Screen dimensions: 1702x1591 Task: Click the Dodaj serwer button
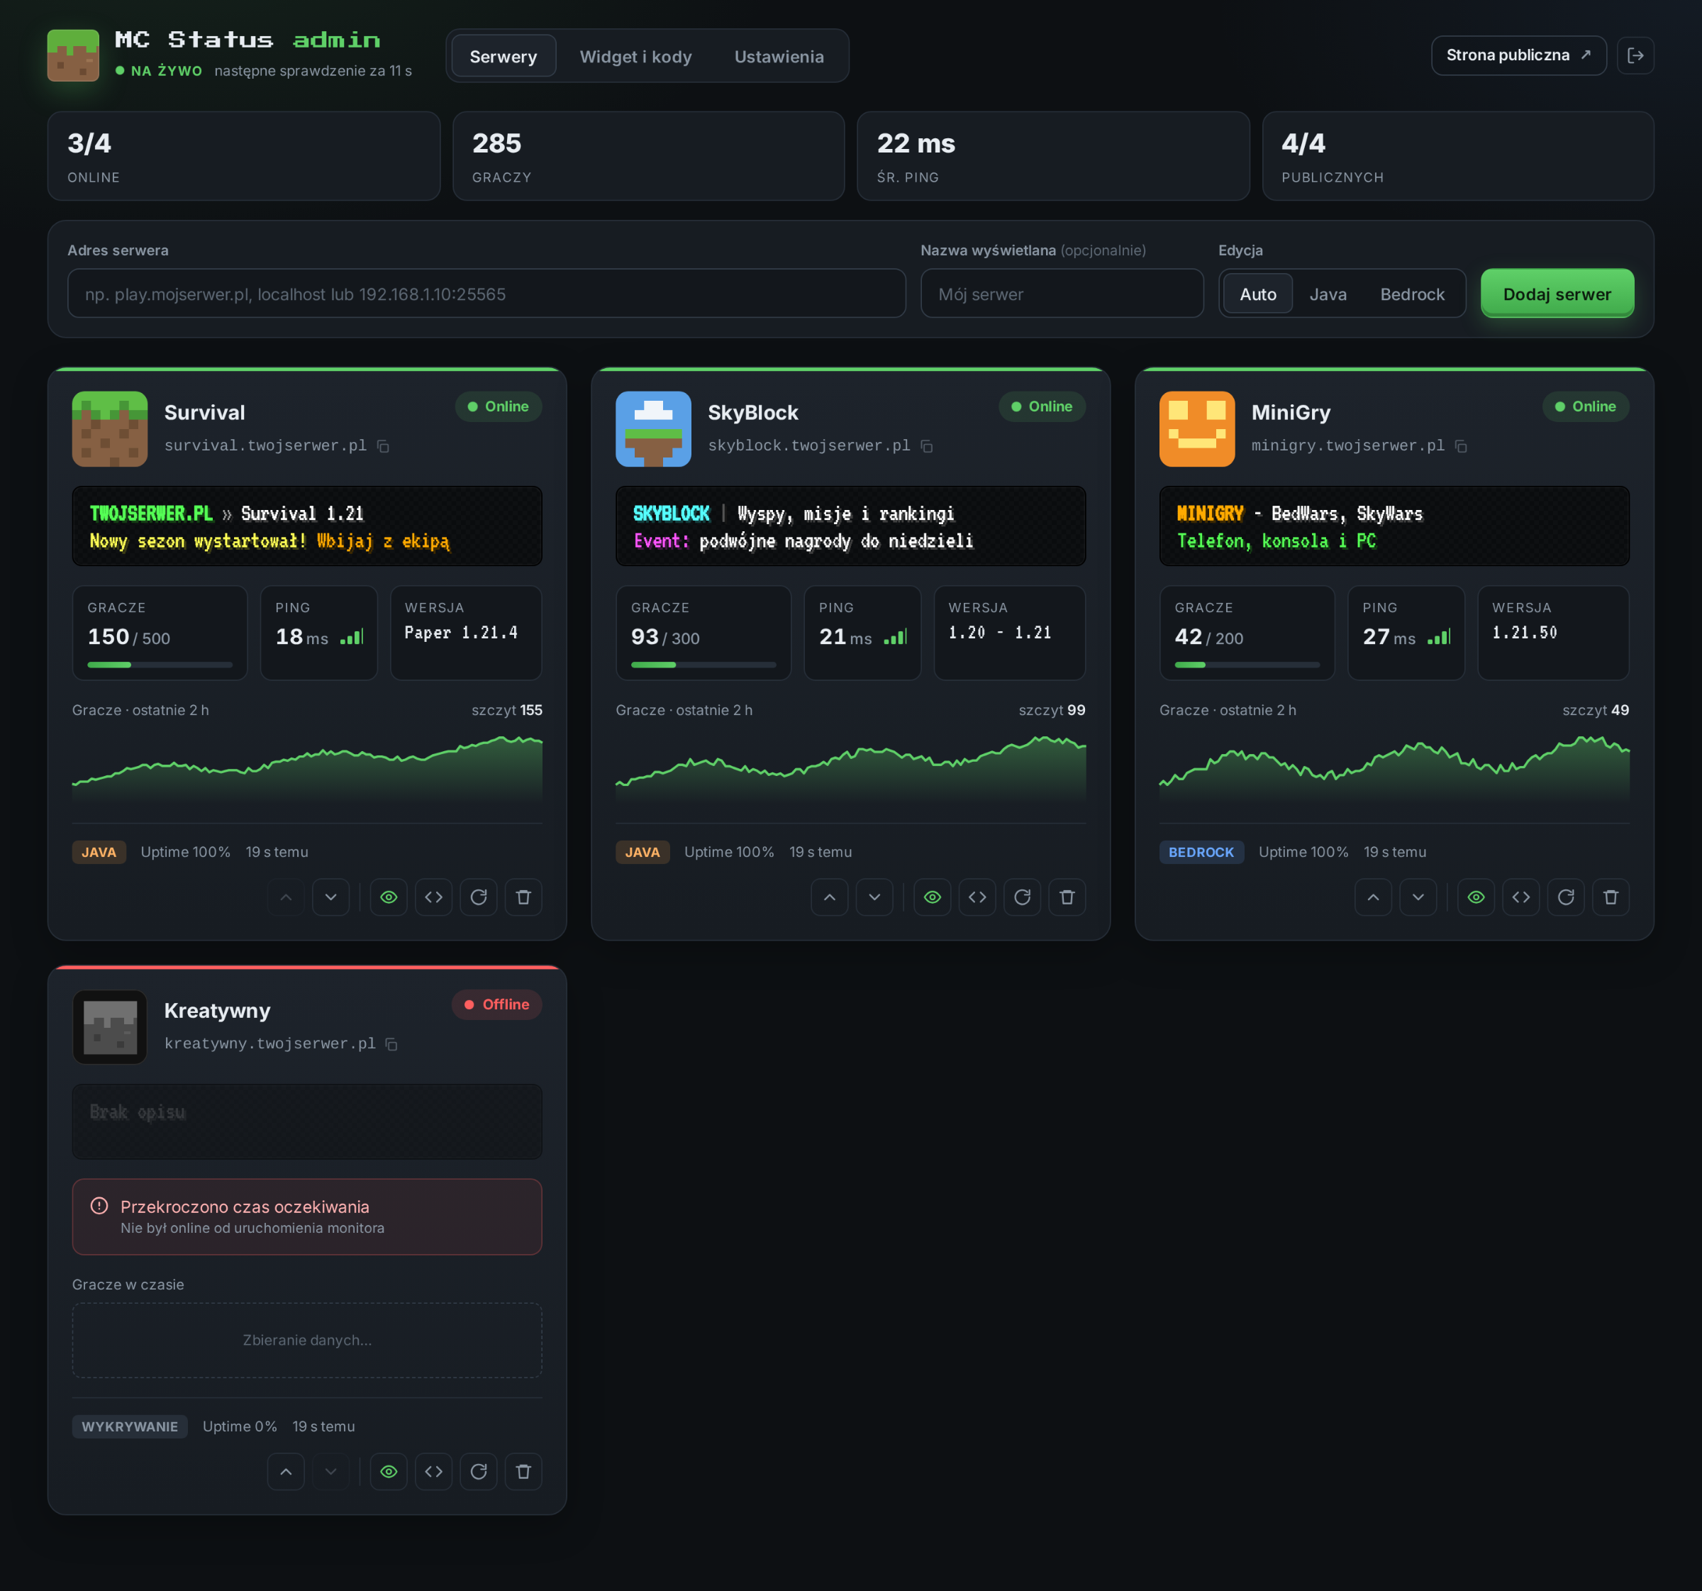[x=1557, y=294]
